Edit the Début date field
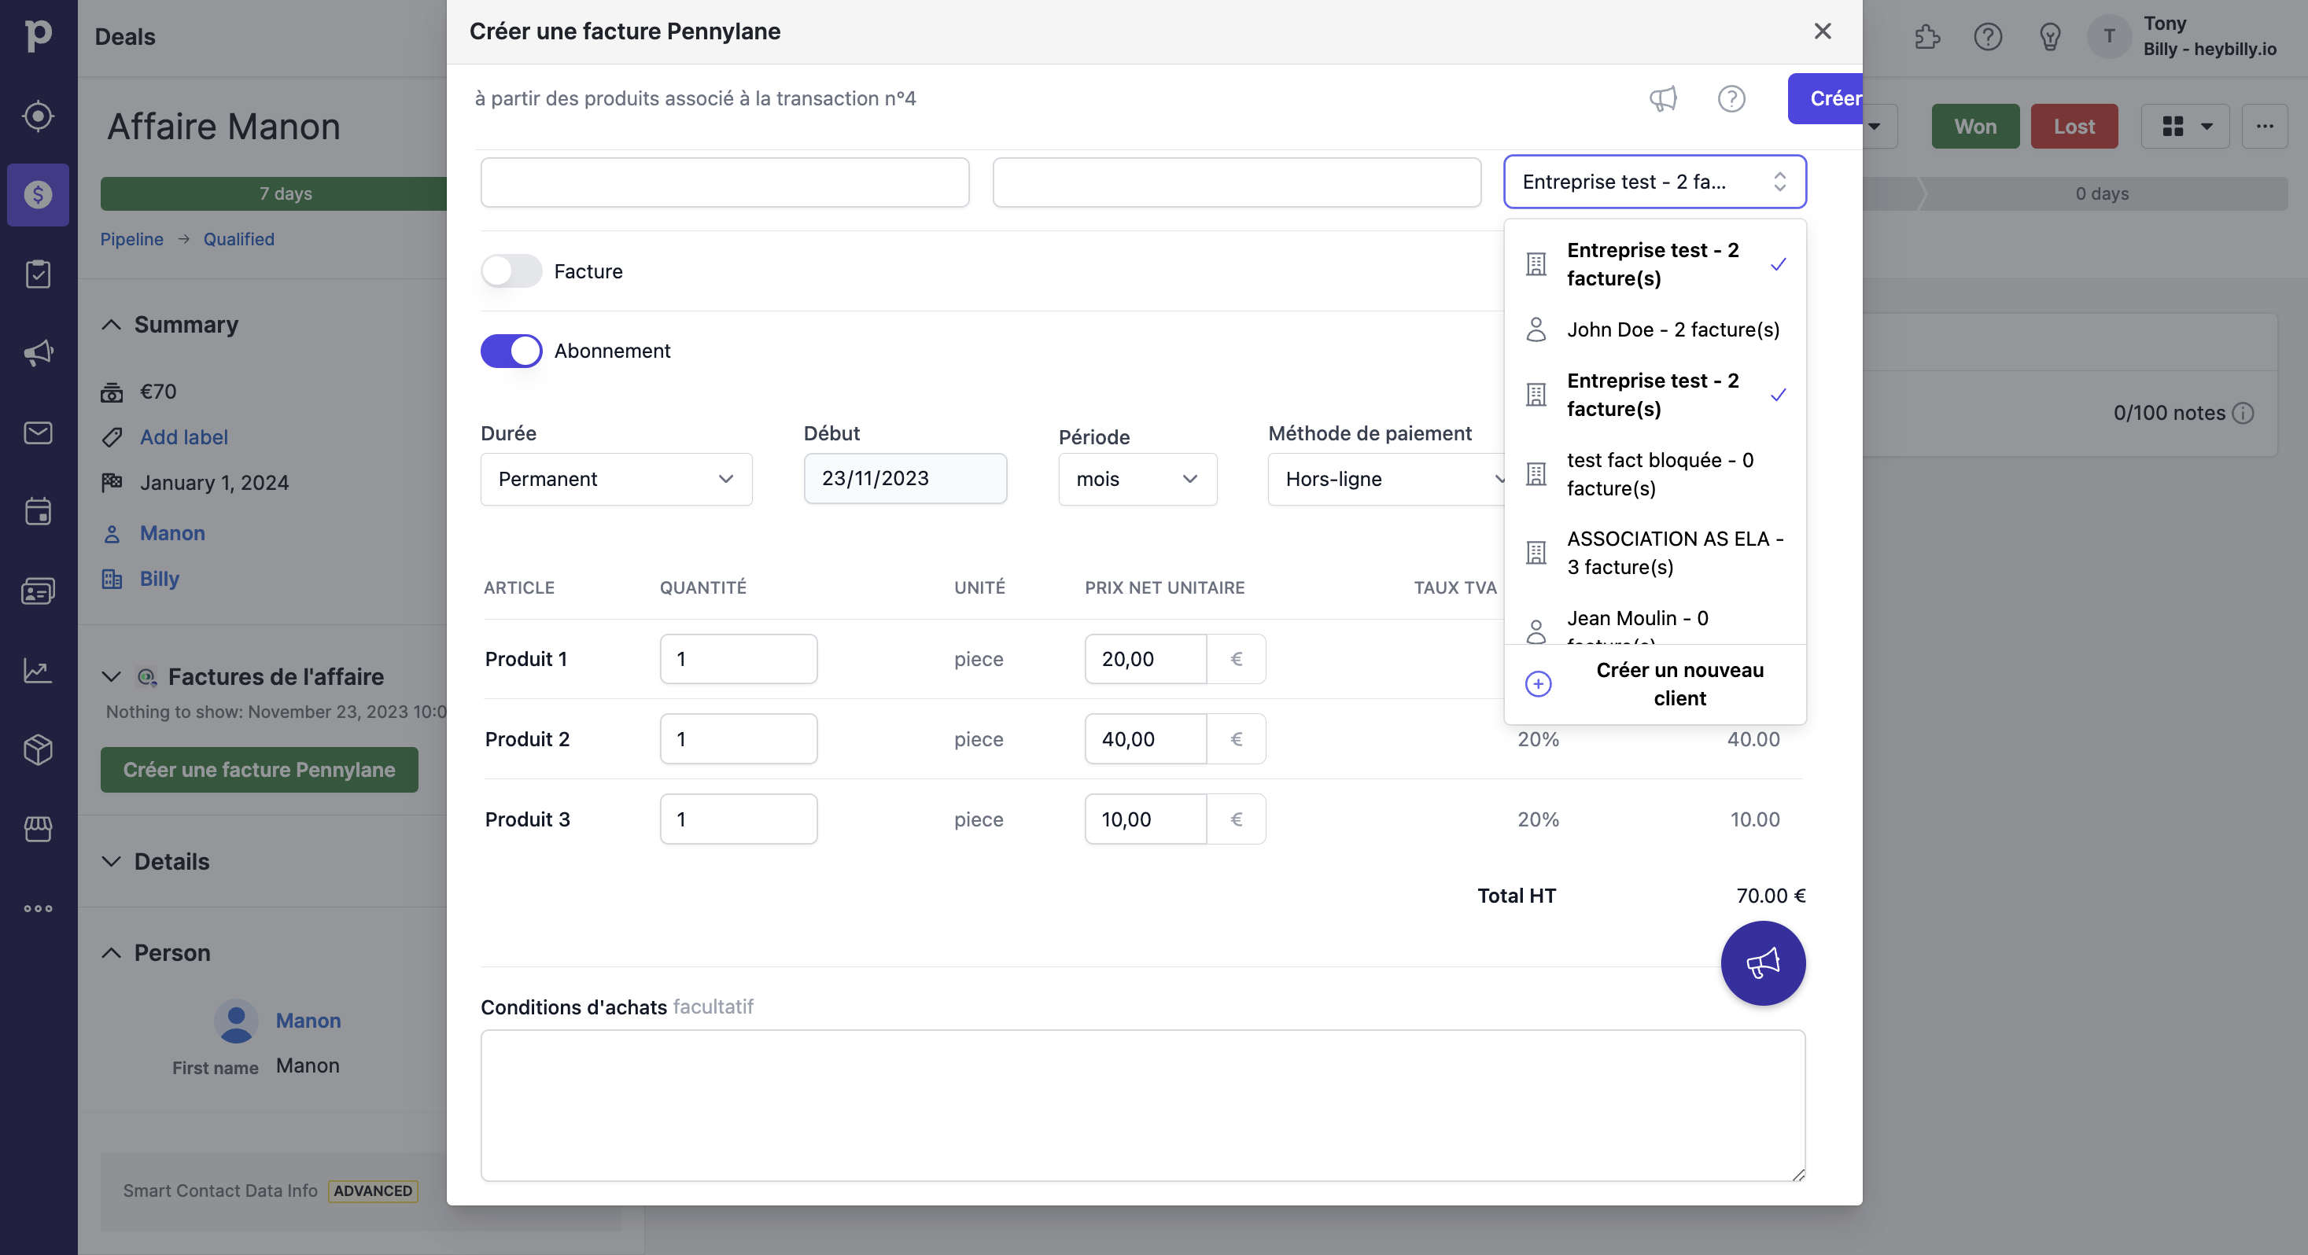Image resolution: width=2308 pixels, height=1255 pixels. click(x=905, y=478)
